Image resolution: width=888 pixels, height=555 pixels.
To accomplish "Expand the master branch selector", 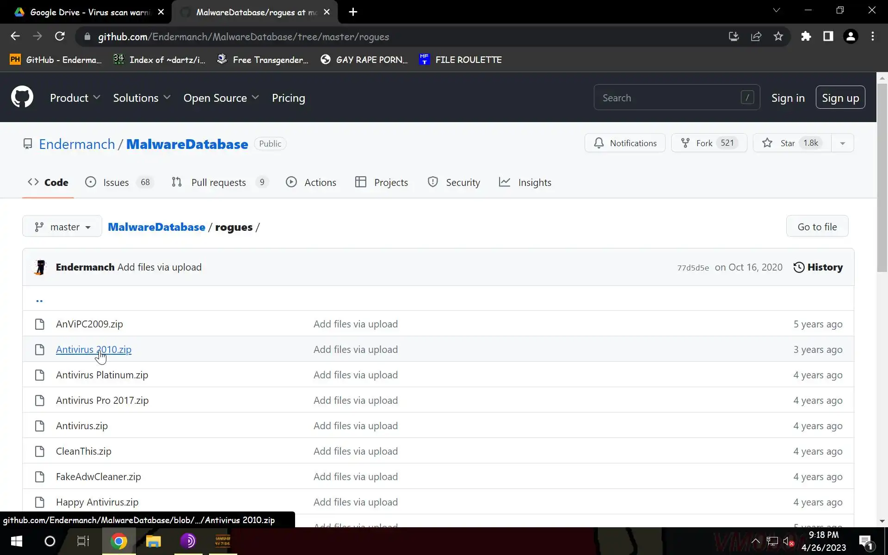I will 62,227.
